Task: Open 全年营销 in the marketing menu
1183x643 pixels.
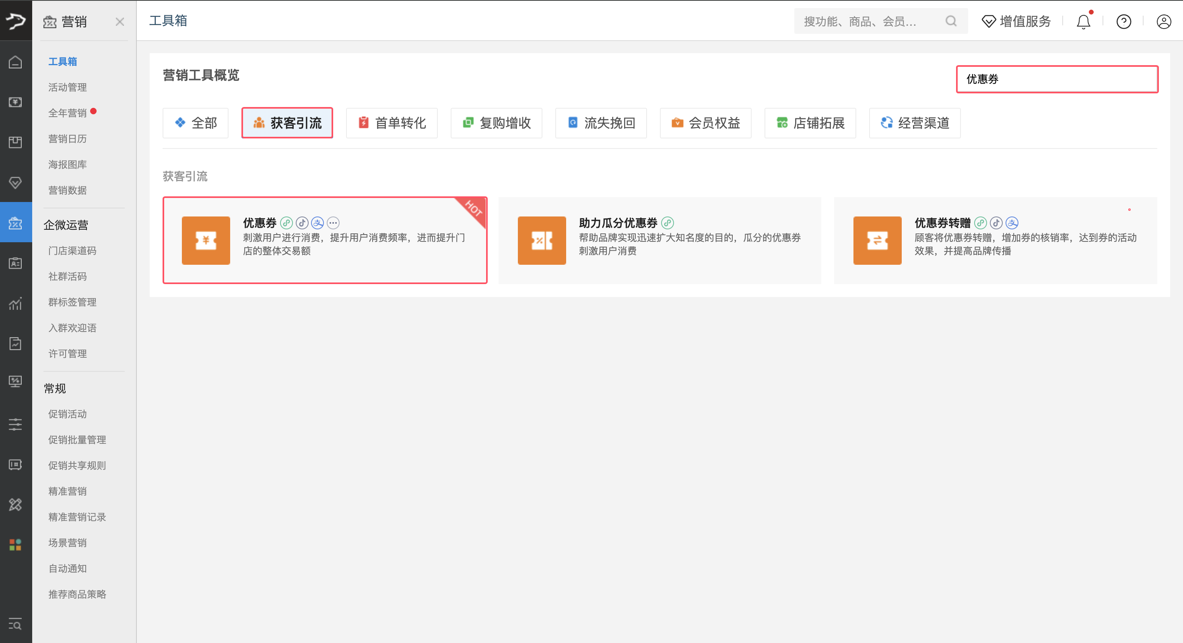Action: point(68,113)
